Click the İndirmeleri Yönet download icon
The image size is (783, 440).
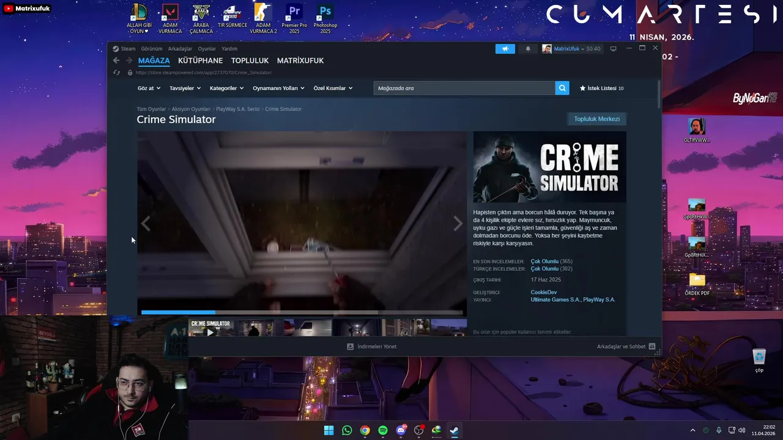point(351,346)
